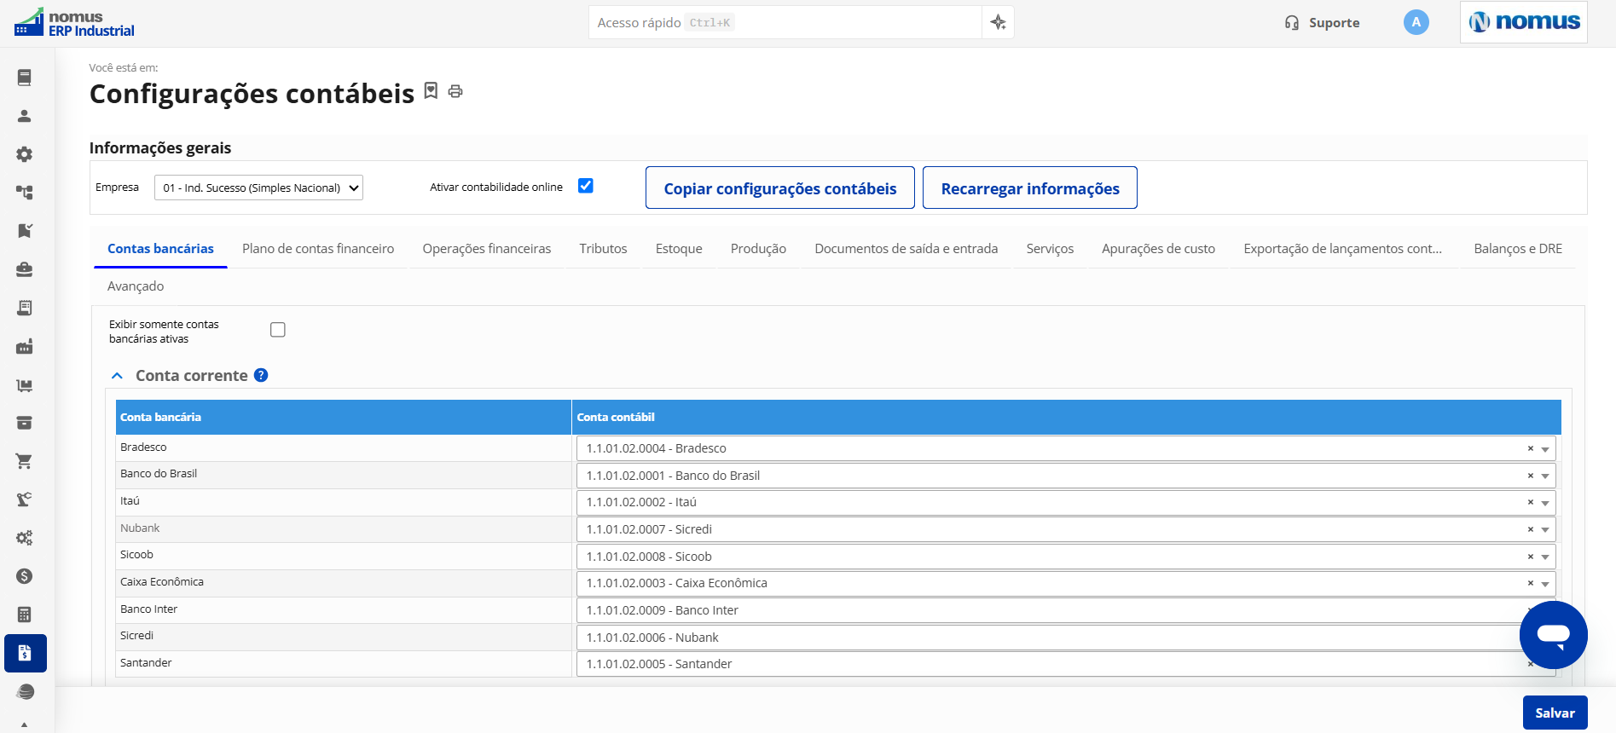
Task: Switch to Operações financeiras tab
Action: coord(487,249)
